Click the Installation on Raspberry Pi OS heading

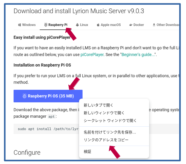click(x=42, y=65)
